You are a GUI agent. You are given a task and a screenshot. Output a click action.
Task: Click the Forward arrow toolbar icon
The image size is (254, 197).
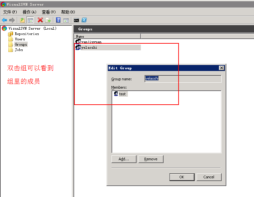12,20
